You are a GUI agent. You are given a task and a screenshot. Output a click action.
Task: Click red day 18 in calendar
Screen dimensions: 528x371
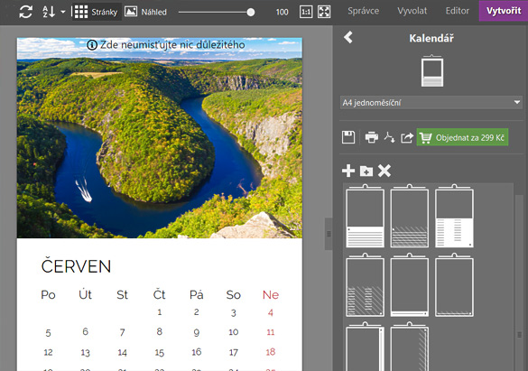[x=271, y=352]
